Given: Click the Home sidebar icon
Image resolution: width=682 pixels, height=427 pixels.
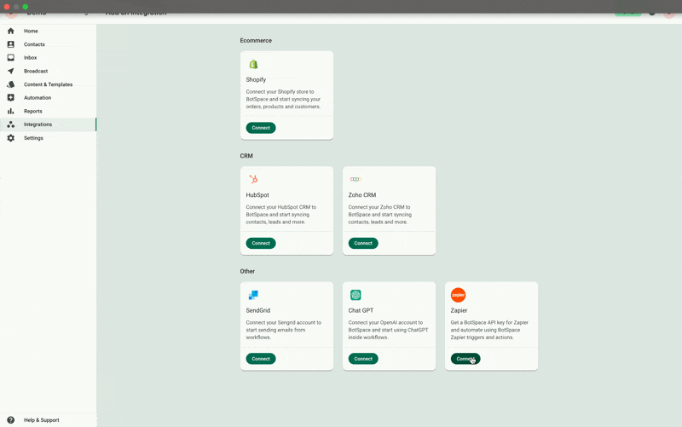Looking at the screenshot, I should [11, 31].
